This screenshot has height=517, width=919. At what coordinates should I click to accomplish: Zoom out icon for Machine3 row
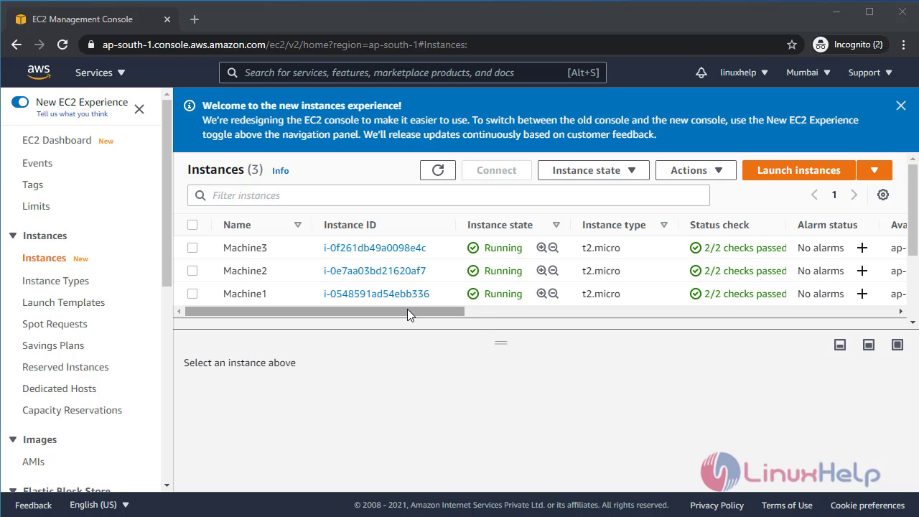tap(554, 248)
